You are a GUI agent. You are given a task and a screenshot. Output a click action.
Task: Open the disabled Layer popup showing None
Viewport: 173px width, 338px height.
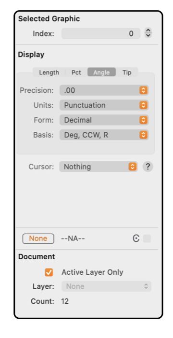tap(106, 286)
